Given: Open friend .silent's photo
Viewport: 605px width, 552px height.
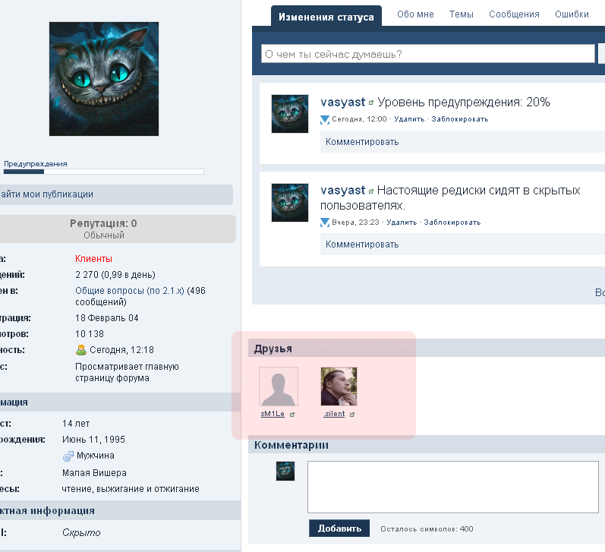Looking at the screenshot, I should 339,386.
